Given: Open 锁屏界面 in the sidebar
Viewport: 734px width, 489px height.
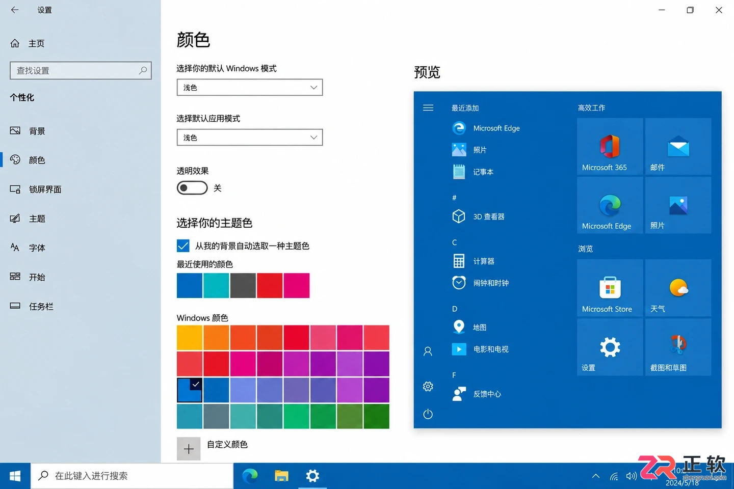Looking at the screenshot, I should [80, 189].
